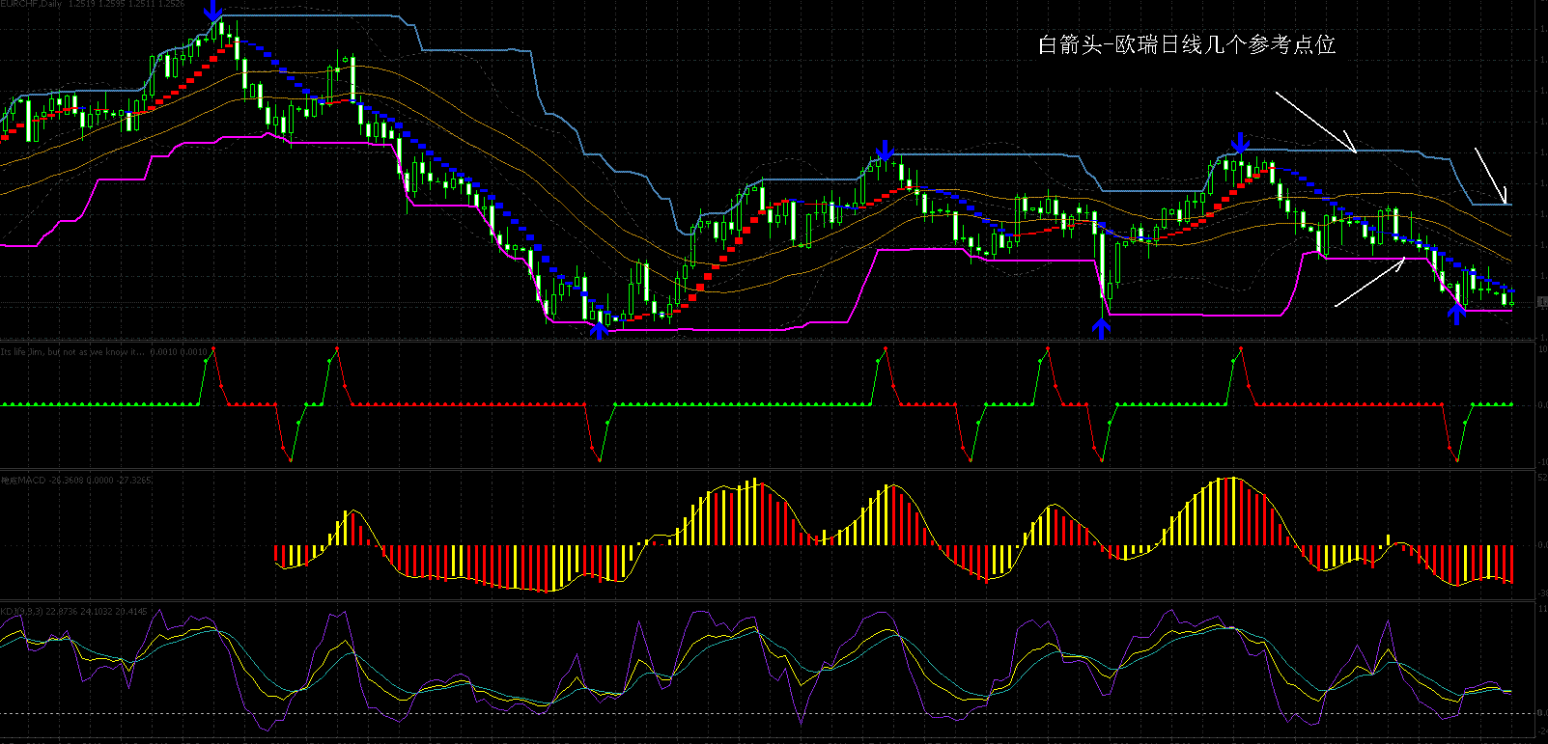Click the right end of the blue upper channel line
1548x744 pixels.
click(x=1509, y=204)
